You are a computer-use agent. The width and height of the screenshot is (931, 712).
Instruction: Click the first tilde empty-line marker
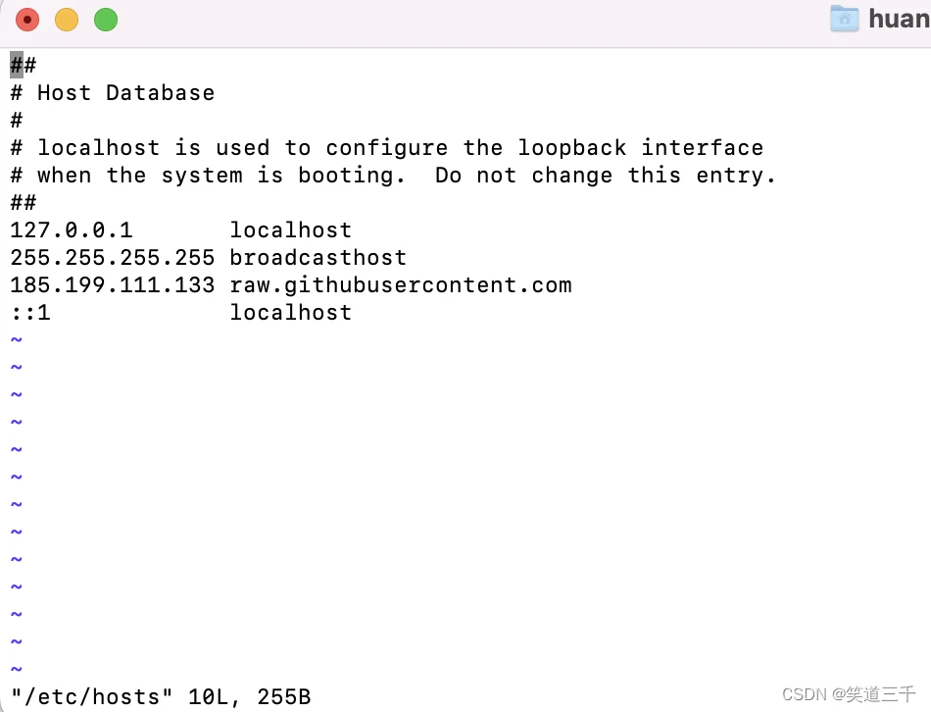pyautogui.click(x=17, y=340)
